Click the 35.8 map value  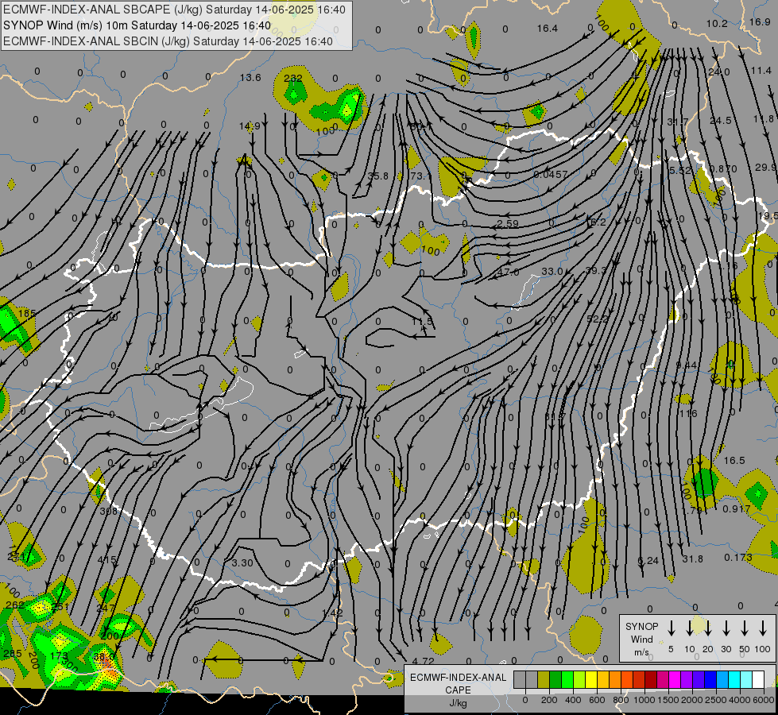pos(378,176)
